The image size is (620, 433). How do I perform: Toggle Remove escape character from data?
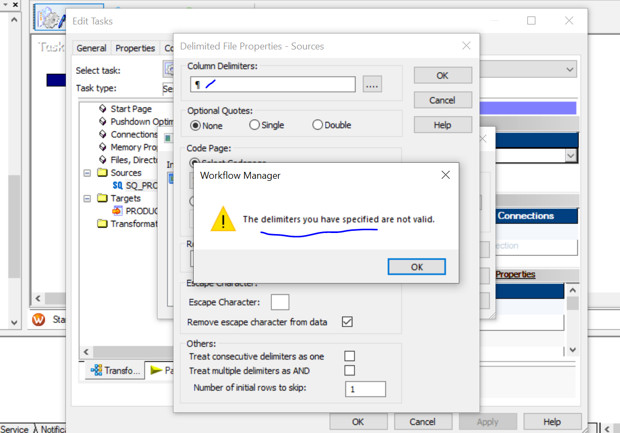[347, 322]
